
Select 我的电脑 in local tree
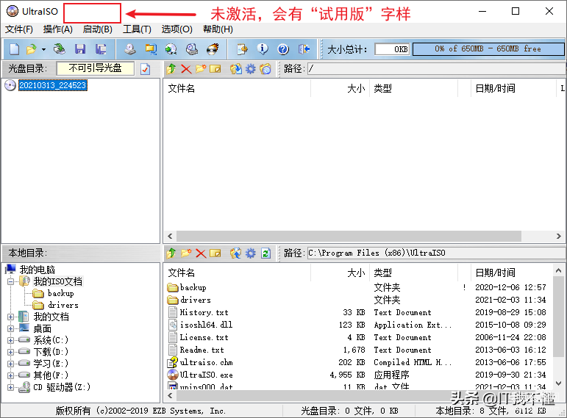click(x=38, y=270)
